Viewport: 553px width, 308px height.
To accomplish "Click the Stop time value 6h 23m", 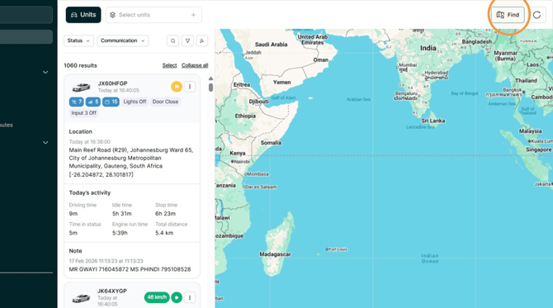I will pos(165,213).
